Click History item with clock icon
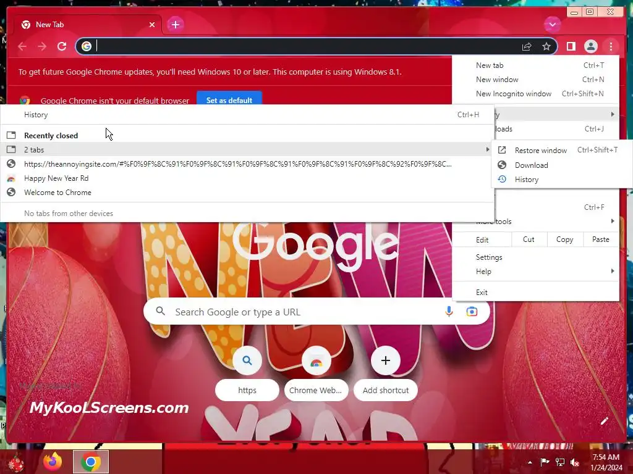The height and width of the screenshot is (474, 633). [x=562, y=180]
